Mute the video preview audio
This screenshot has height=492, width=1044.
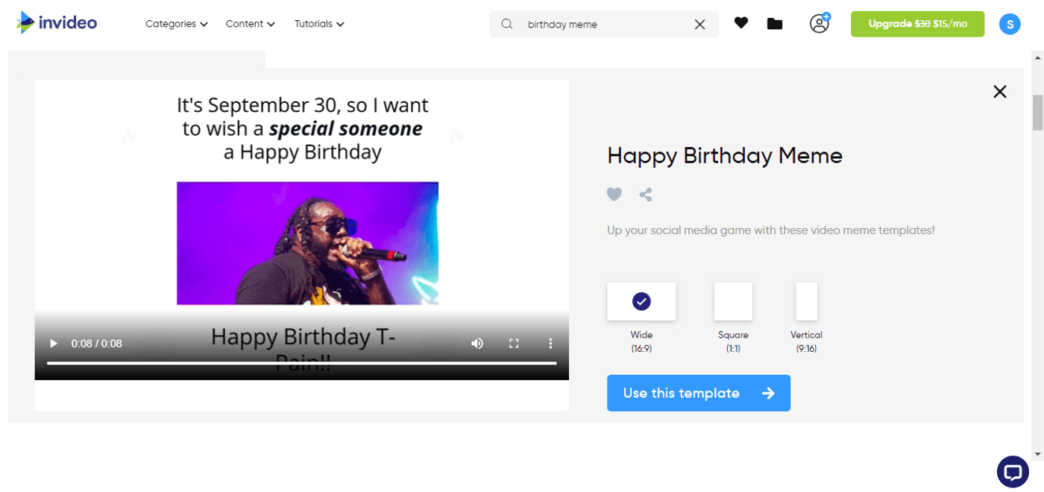click(x=477, y=343)
